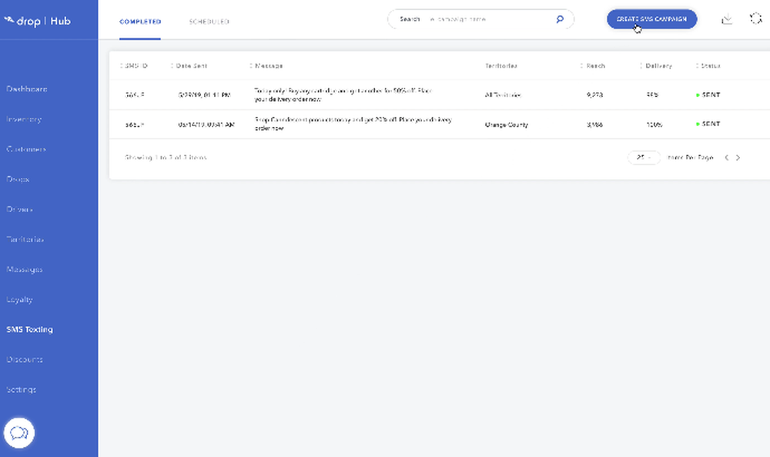Click the search magnifier icon
Viewport: 770px width, 457px height.
pos(560,19)
